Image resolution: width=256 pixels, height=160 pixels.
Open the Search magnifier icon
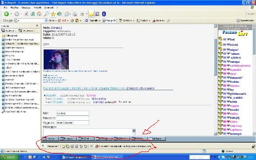pyautogui.click(x=46, y=14)
